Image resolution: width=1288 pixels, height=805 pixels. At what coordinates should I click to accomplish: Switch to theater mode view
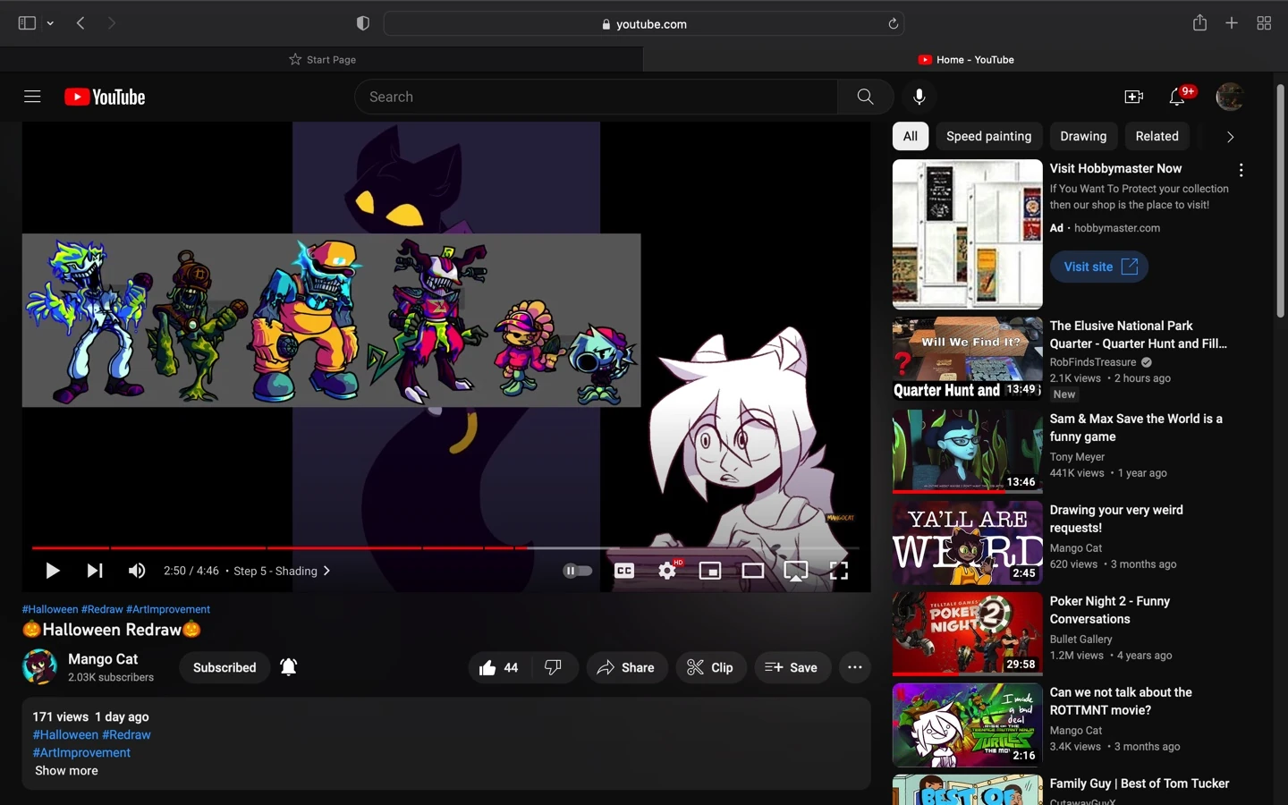(x=753, y=571)
